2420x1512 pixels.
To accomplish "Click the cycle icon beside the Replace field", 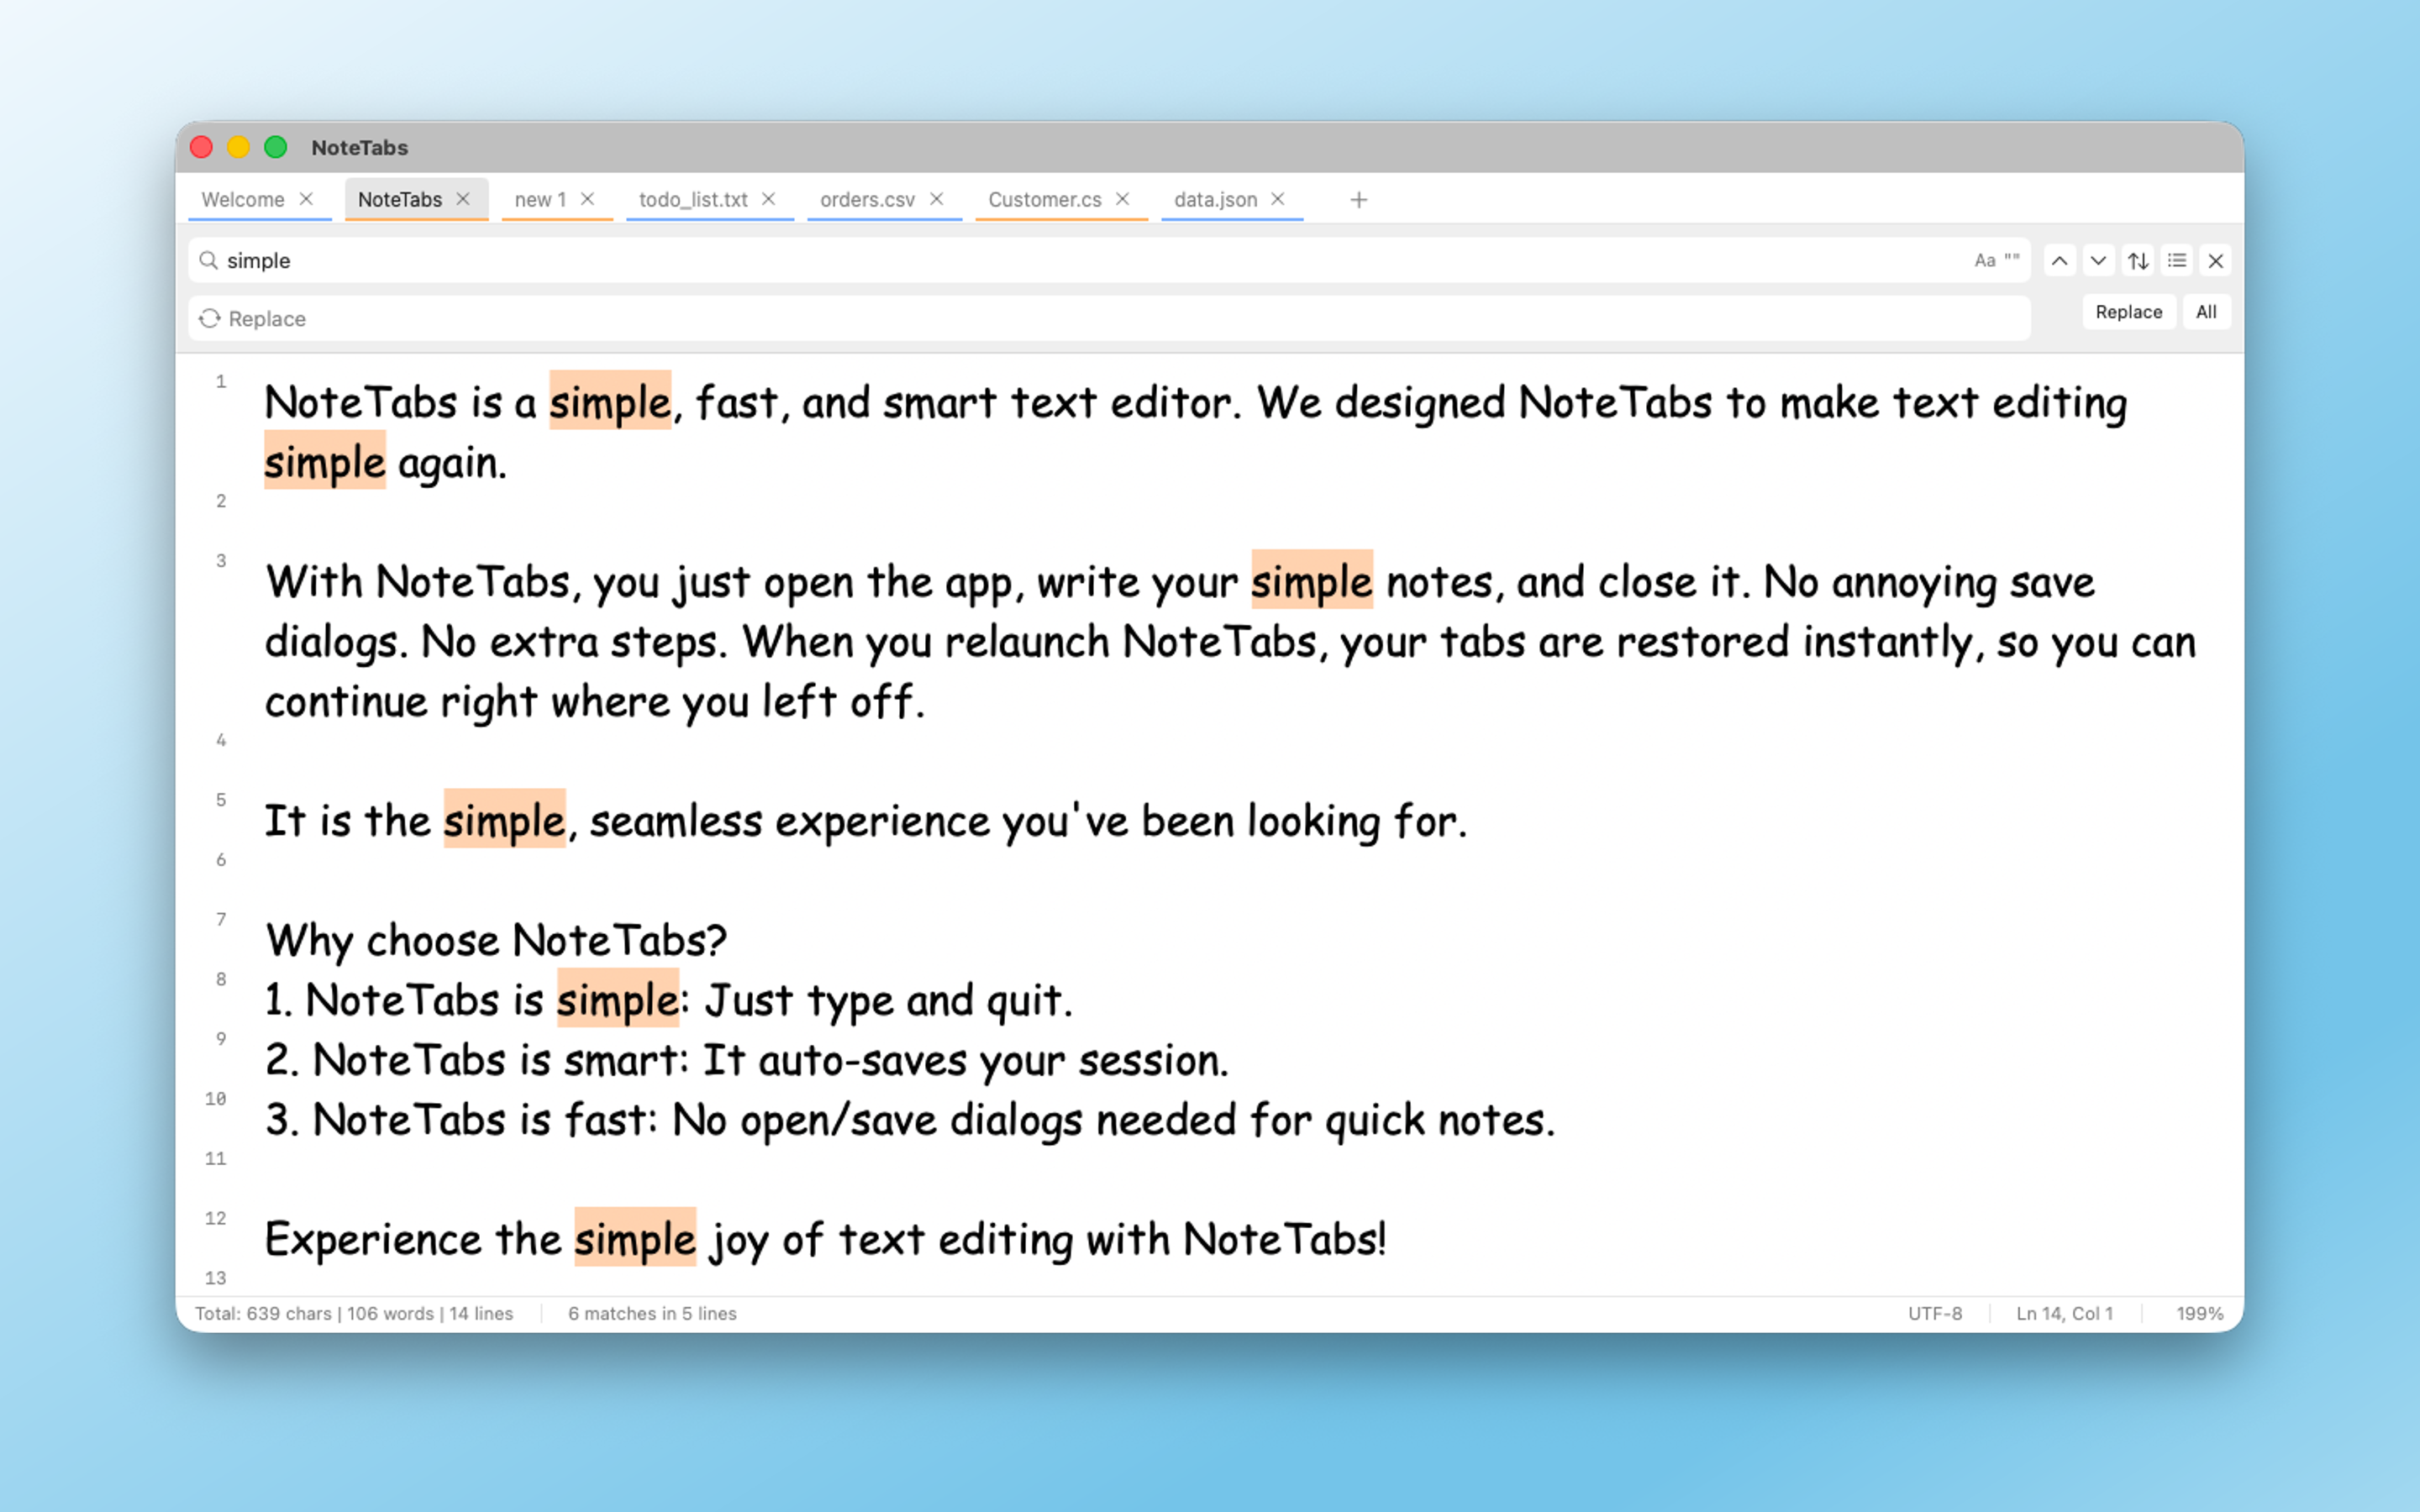I will tap(211, 318).
